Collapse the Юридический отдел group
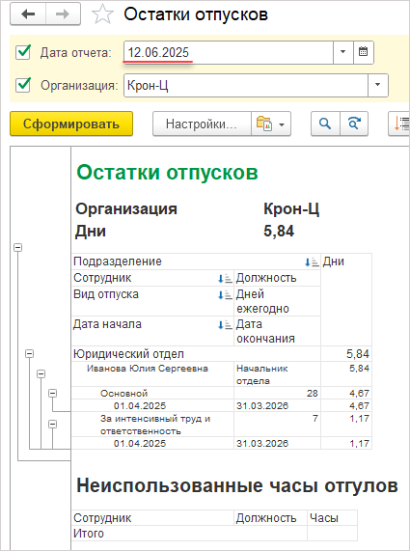410x551 pixels. click(x=30, y=353)
